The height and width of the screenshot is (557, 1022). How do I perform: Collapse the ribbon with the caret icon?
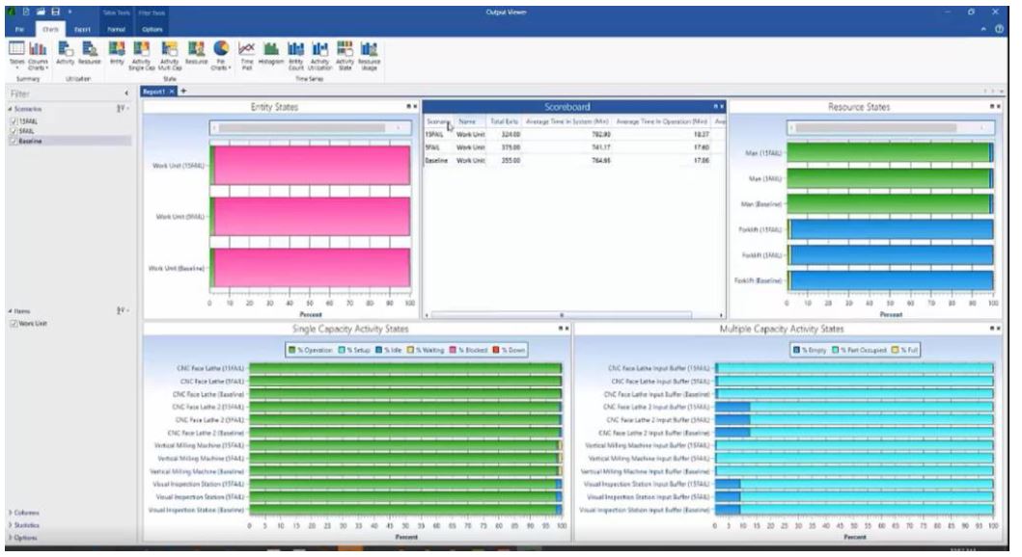[x=982, y=29]
